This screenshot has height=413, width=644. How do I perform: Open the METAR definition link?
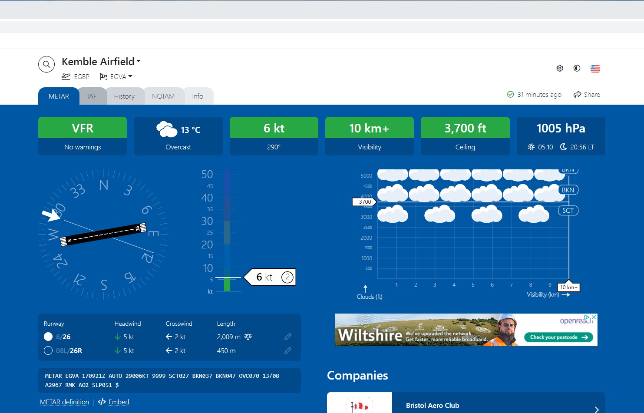64,402
